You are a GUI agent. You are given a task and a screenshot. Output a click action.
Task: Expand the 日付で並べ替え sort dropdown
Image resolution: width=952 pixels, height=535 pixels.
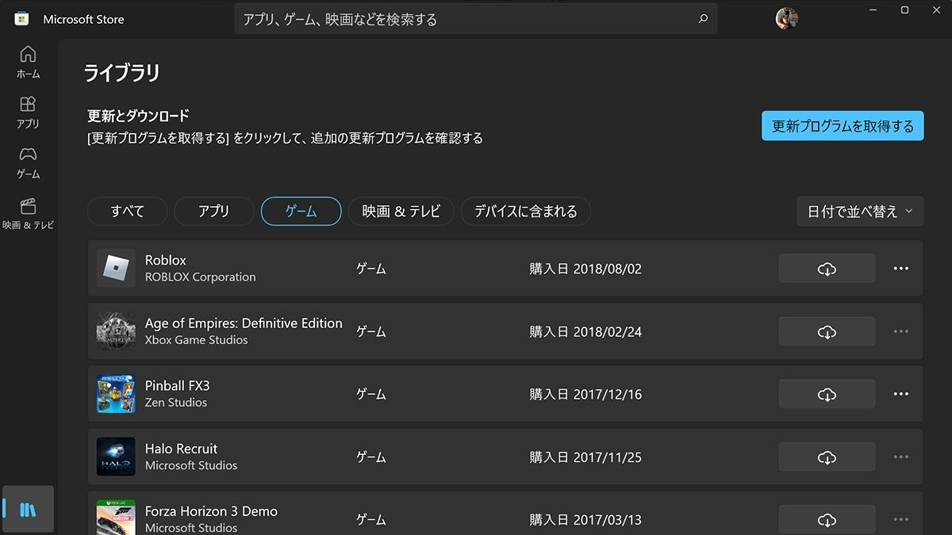click(860, 212)
